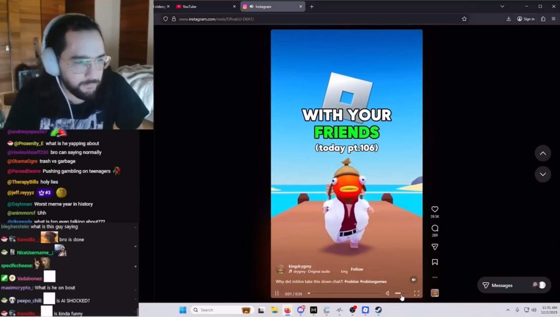Open the list all tabs dropdown
This screenshot has width=560, height=317.
[x=502, y=6]
